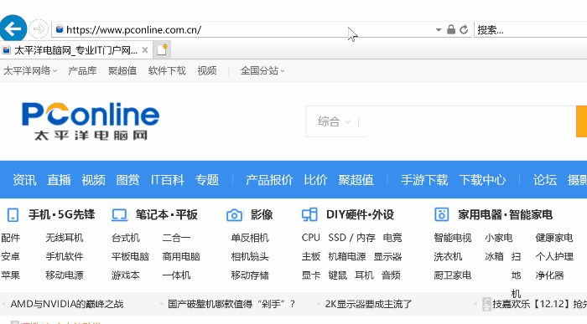The height and width of the screenshot is (324, 587).
Task: Open the 净化器 link
Action: [x=549, y=275]
